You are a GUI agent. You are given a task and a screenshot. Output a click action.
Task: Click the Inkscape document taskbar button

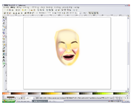(x=40, y=101)
